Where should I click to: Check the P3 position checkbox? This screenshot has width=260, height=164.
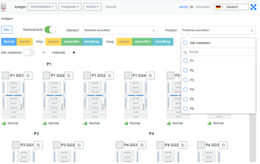pos(186,80)
